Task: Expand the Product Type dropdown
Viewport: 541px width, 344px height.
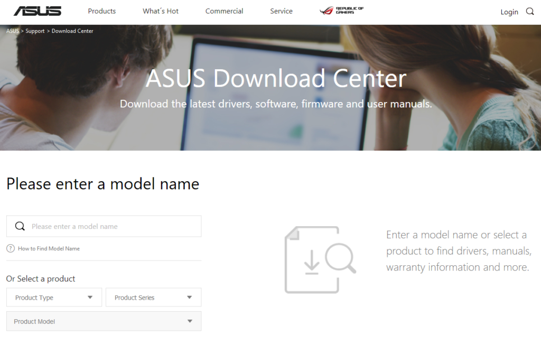Action: (54, 297)
